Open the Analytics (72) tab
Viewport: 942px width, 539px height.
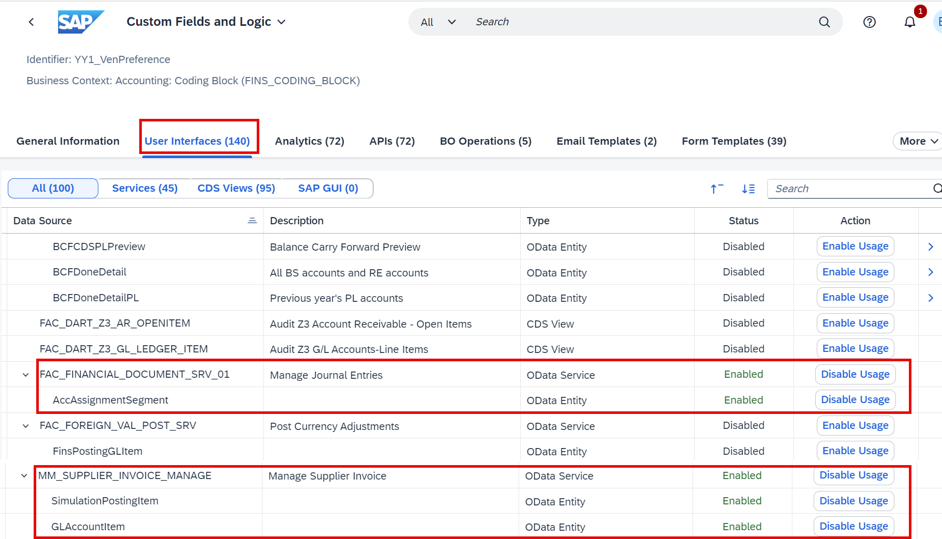click(310, 141)
